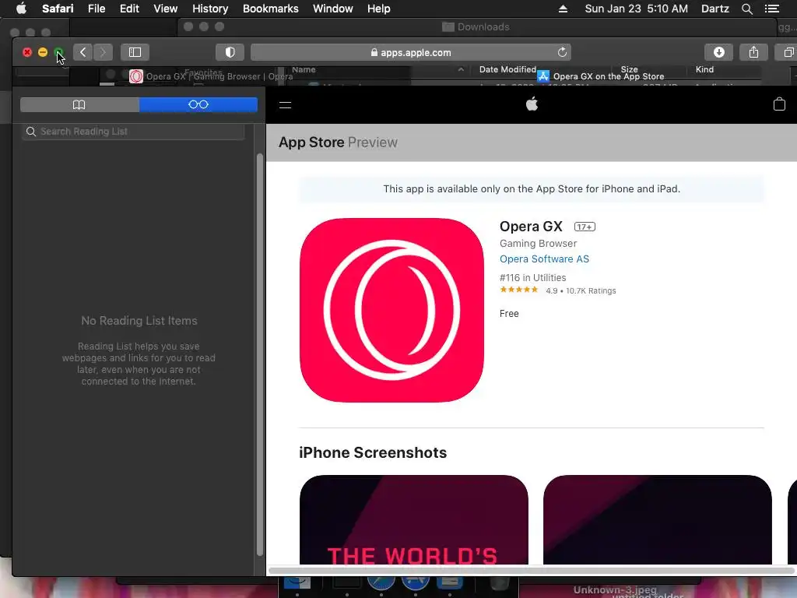The image size is (797, 598).
Task: Open the Window menu
Action: tap(333, 9)
